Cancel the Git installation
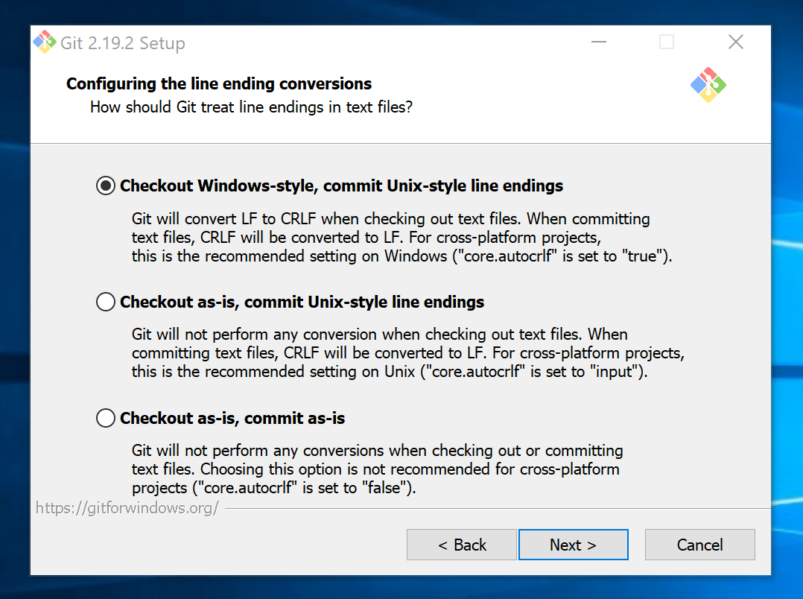 point(700,545)
